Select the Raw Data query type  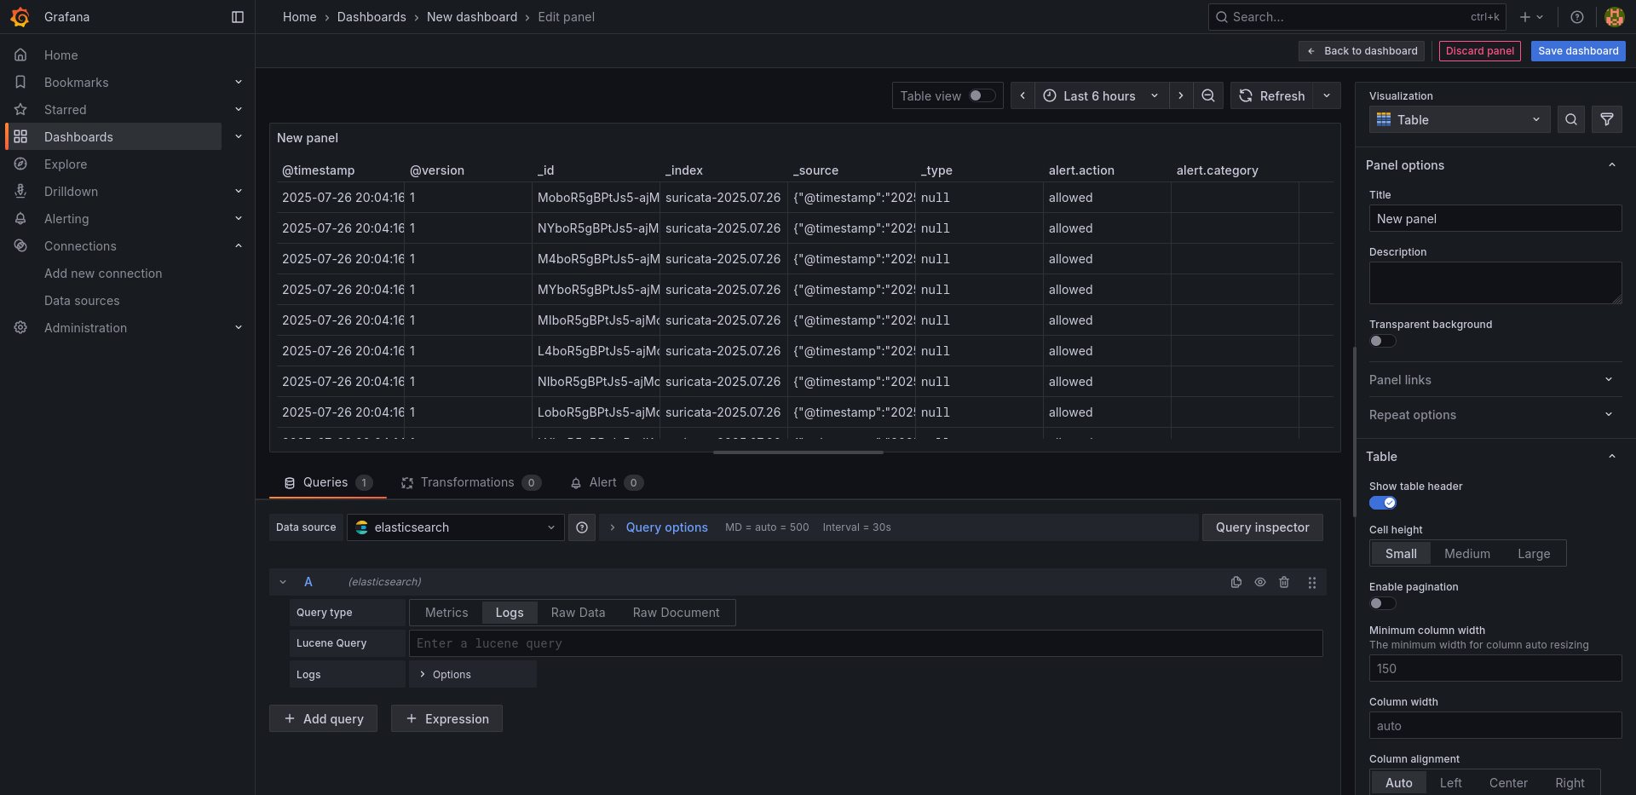point(578,613)
